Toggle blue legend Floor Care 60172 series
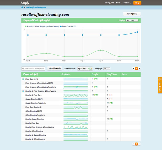The width and height of the screenshot is (162, 150). tap(68, 26)
